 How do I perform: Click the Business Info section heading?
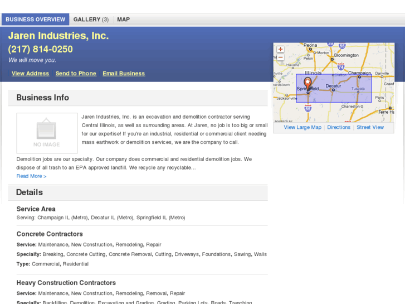[x=43, y=98]
